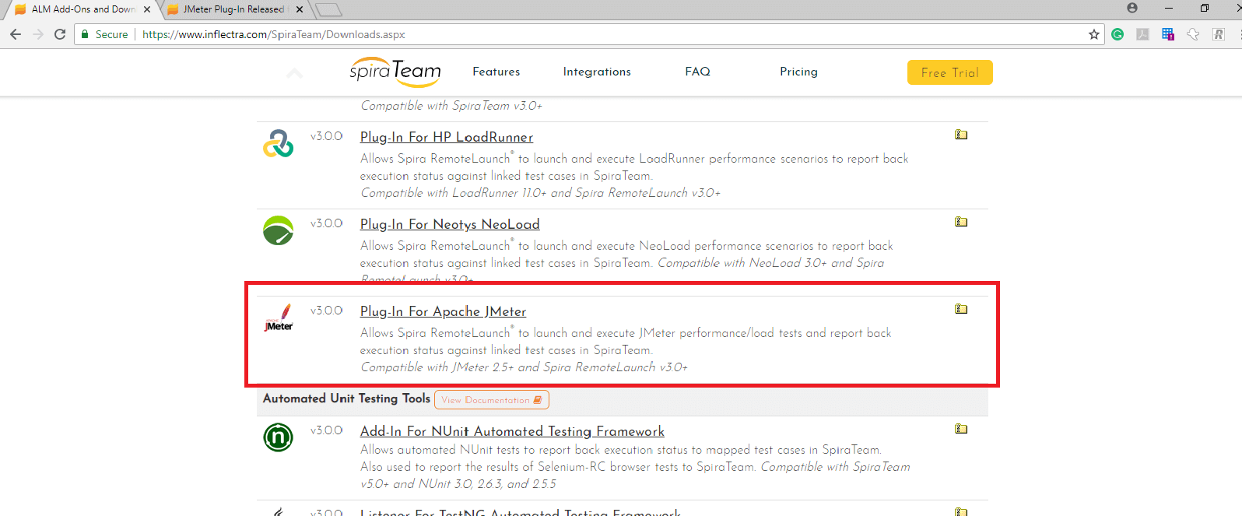Click the v3.0.0 version next to NUnit

[326, 430]
